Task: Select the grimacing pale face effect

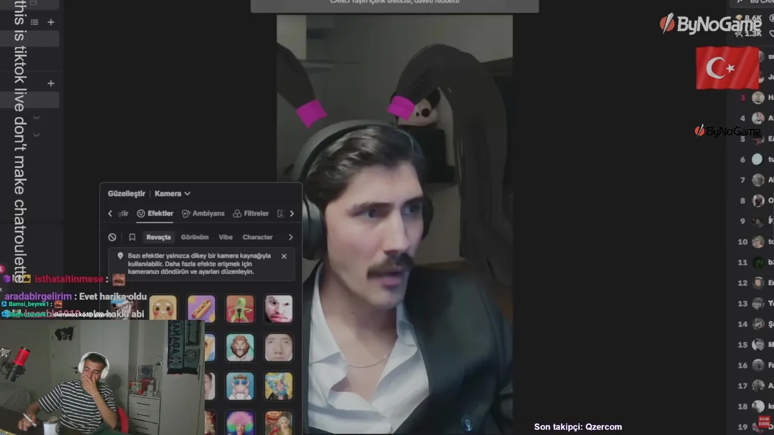Action: [x=279, y=309]
